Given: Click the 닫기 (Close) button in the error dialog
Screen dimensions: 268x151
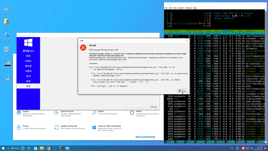Looking at the screenshot, I should tap(182, 91).
